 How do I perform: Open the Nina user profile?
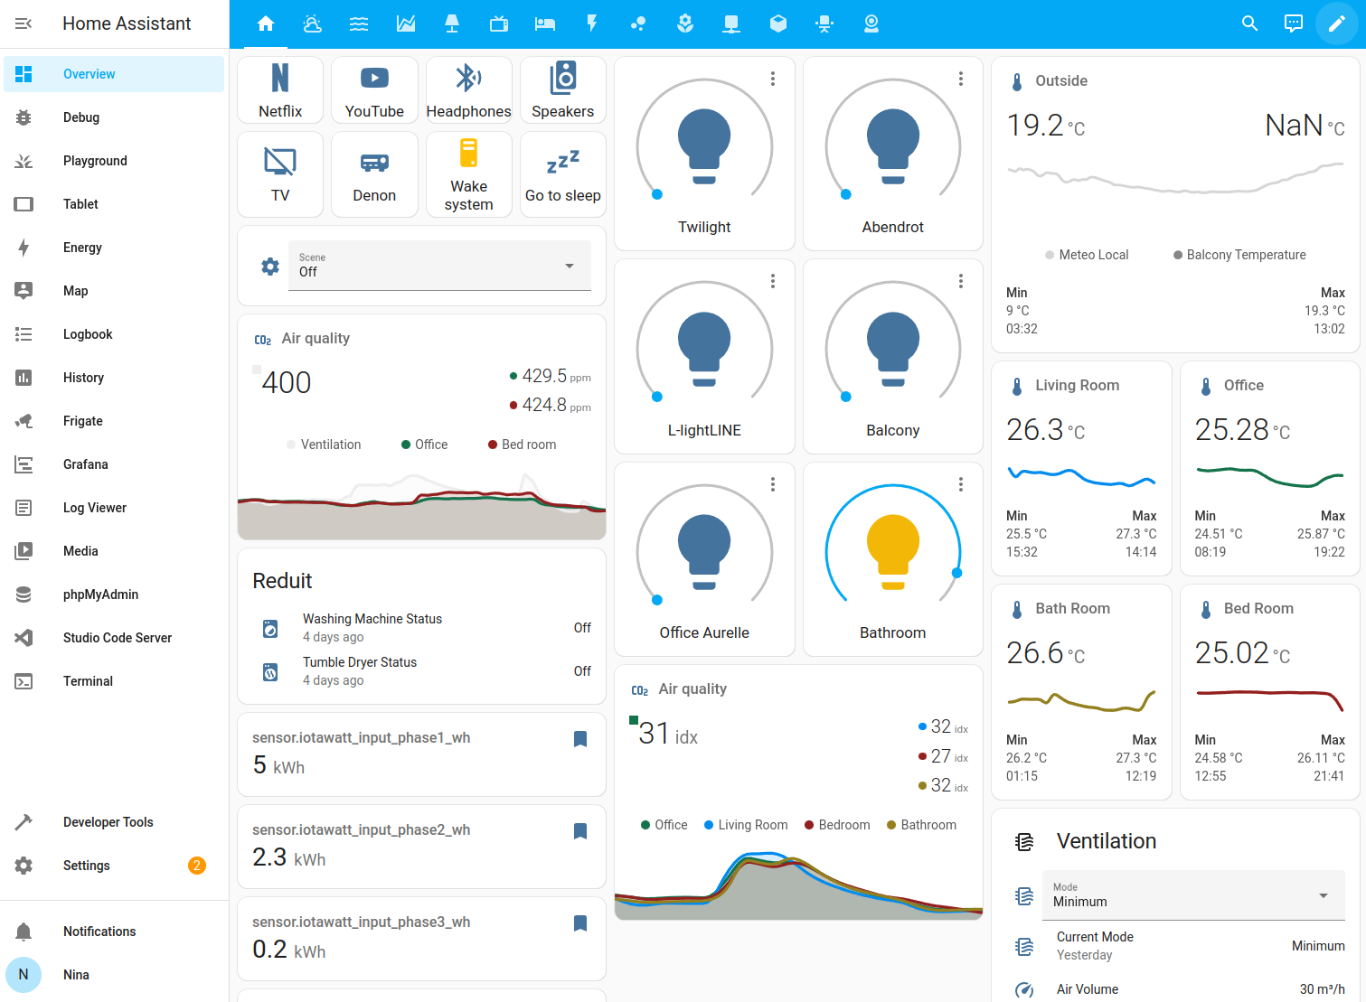point(75,974)
